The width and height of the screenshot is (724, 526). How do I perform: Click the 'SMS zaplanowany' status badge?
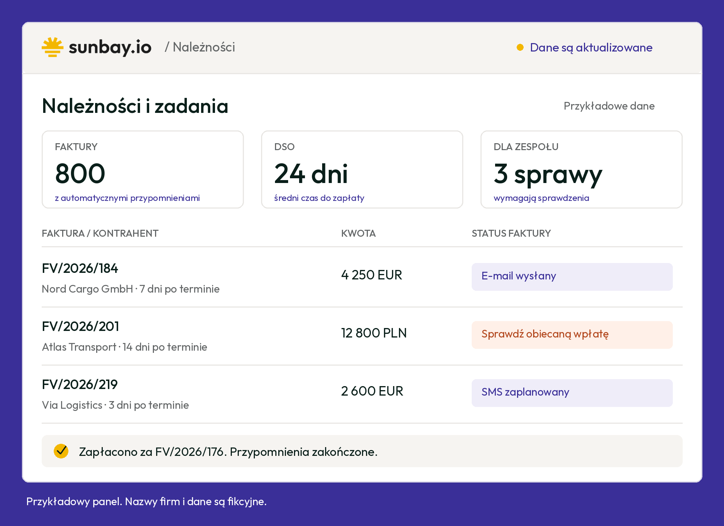click(x=572, y=393)
